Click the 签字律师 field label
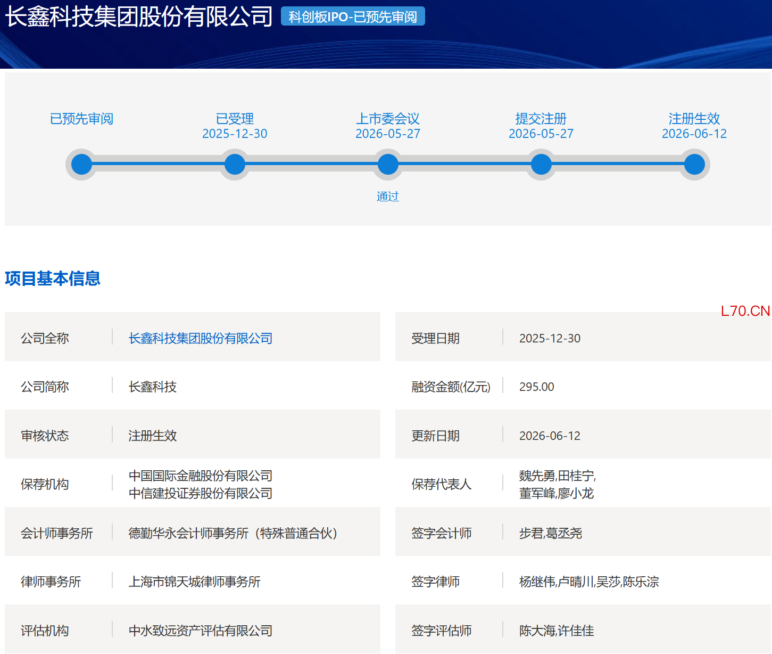This screenshot has width=772, height=654. pyautogui.click(x=436, y=582)
